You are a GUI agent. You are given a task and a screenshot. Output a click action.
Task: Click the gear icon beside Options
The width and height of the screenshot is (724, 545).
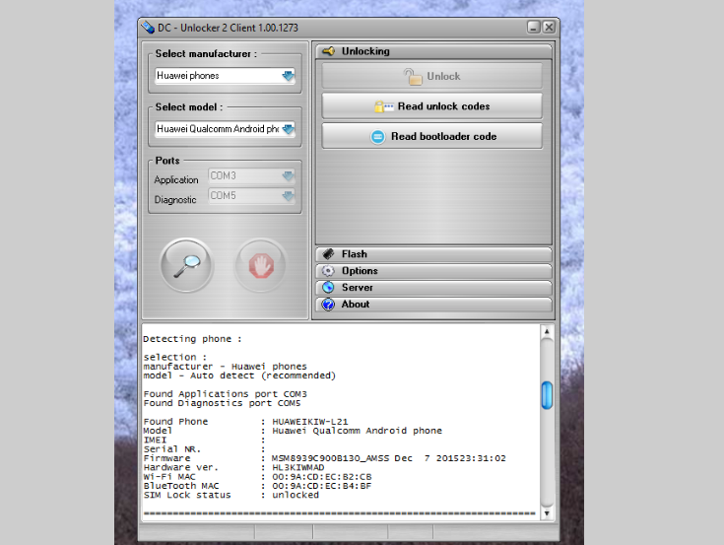(x=328, y=271)
